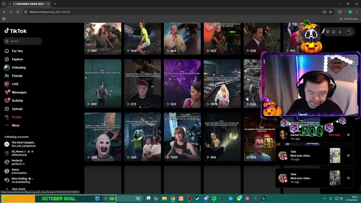
Task: Expand See more following accounts
Action: coord(19,189)
